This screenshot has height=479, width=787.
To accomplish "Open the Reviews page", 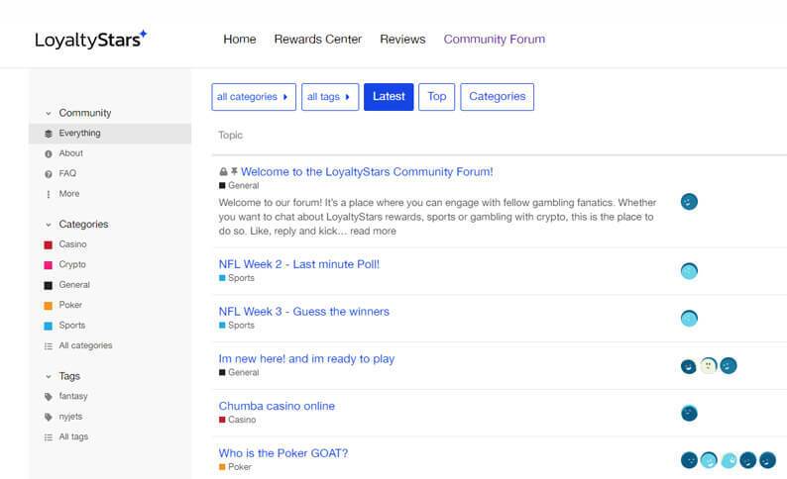I will [402, 39].
